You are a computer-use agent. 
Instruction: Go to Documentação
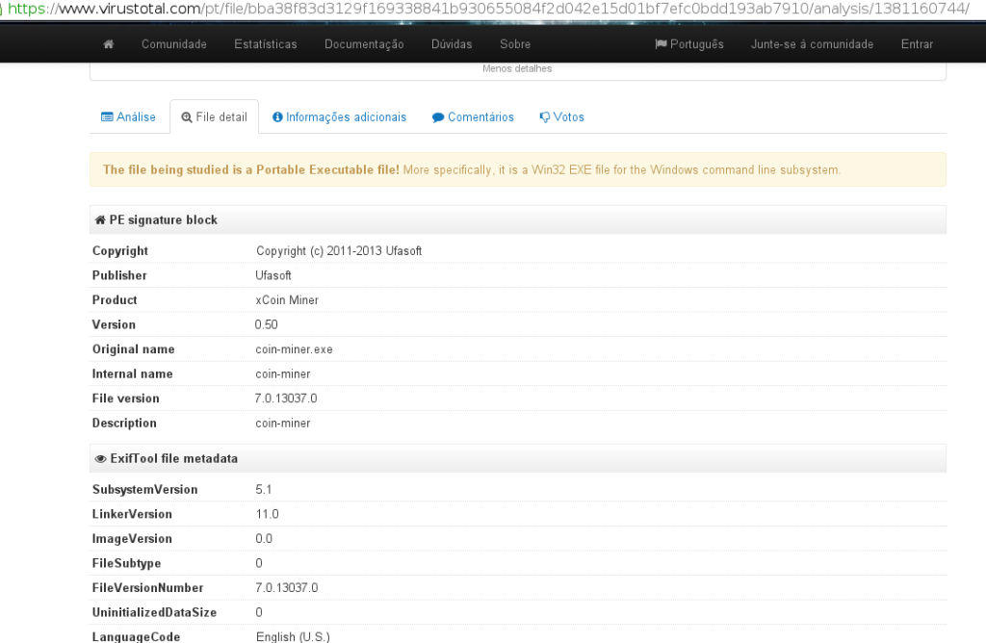364,44
